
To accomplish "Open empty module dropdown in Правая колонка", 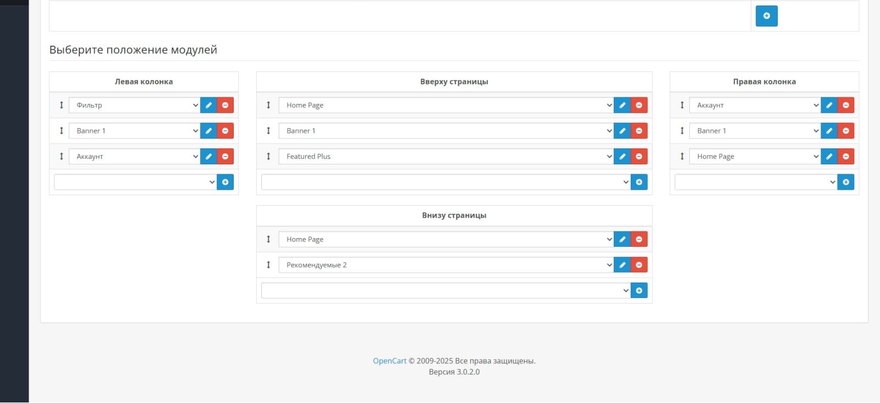I will [x=756, y=182].
